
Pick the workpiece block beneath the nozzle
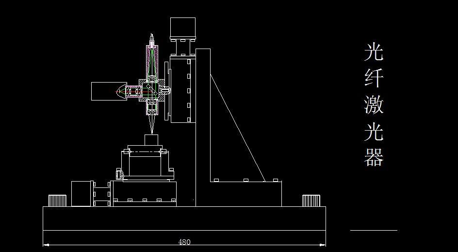tap(151, 140)
